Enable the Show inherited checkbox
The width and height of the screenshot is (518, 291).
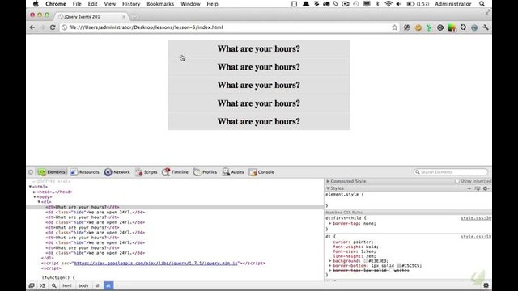(456, 181)
